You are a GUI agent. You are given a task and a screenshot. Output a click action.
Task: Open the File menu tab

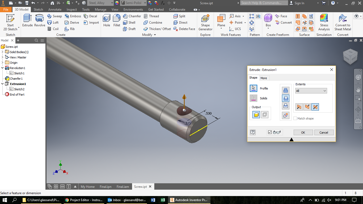[x=6, y=9]
